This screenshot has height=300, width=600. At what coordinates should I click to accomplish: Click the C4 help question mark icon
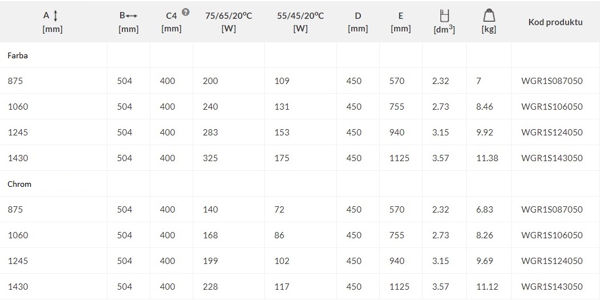(185, 12)
